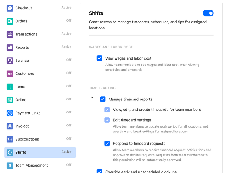Screen dimensions: 227x173
Task: Uncheck Respond to timecard requests
Action: click(107, 144)
